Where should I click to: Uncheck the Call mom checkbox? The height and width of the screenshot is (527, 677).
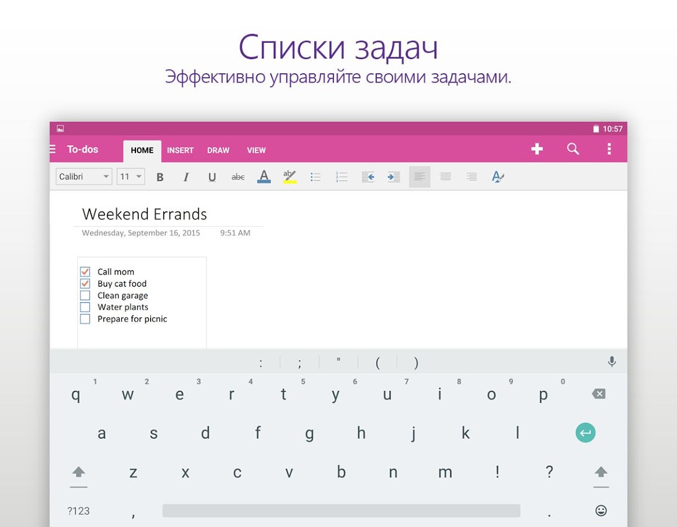[x=85, y=272]
